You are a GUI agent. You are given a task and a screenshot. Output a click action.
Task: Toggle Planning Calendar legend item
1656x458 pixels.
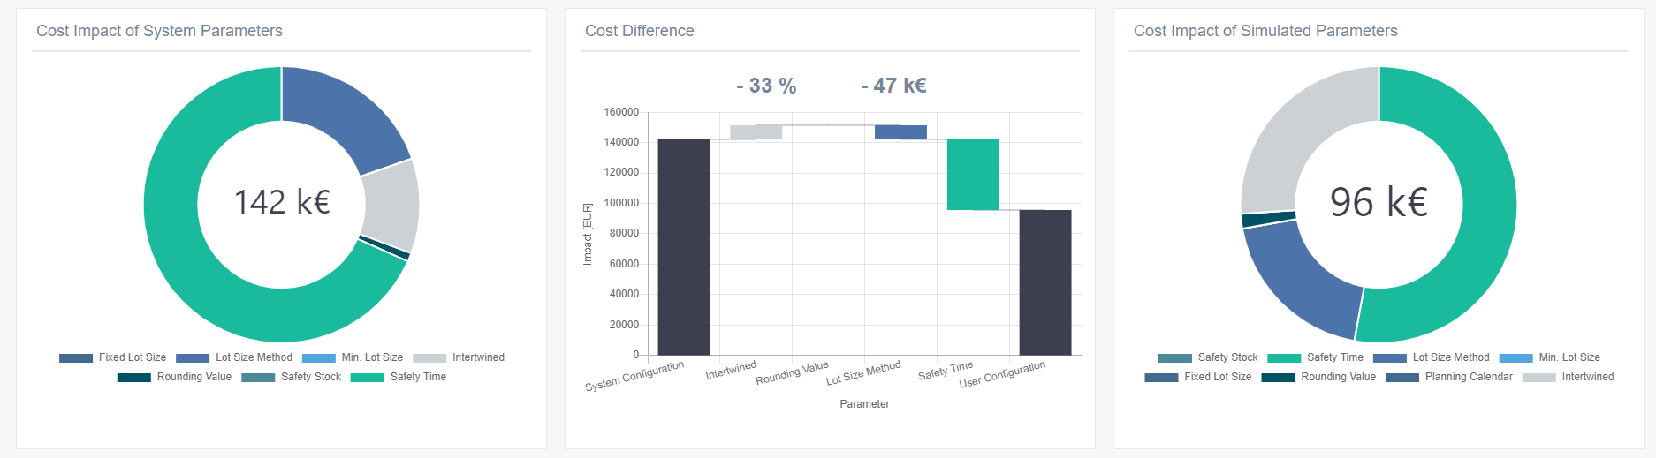tap(1449, 377)
